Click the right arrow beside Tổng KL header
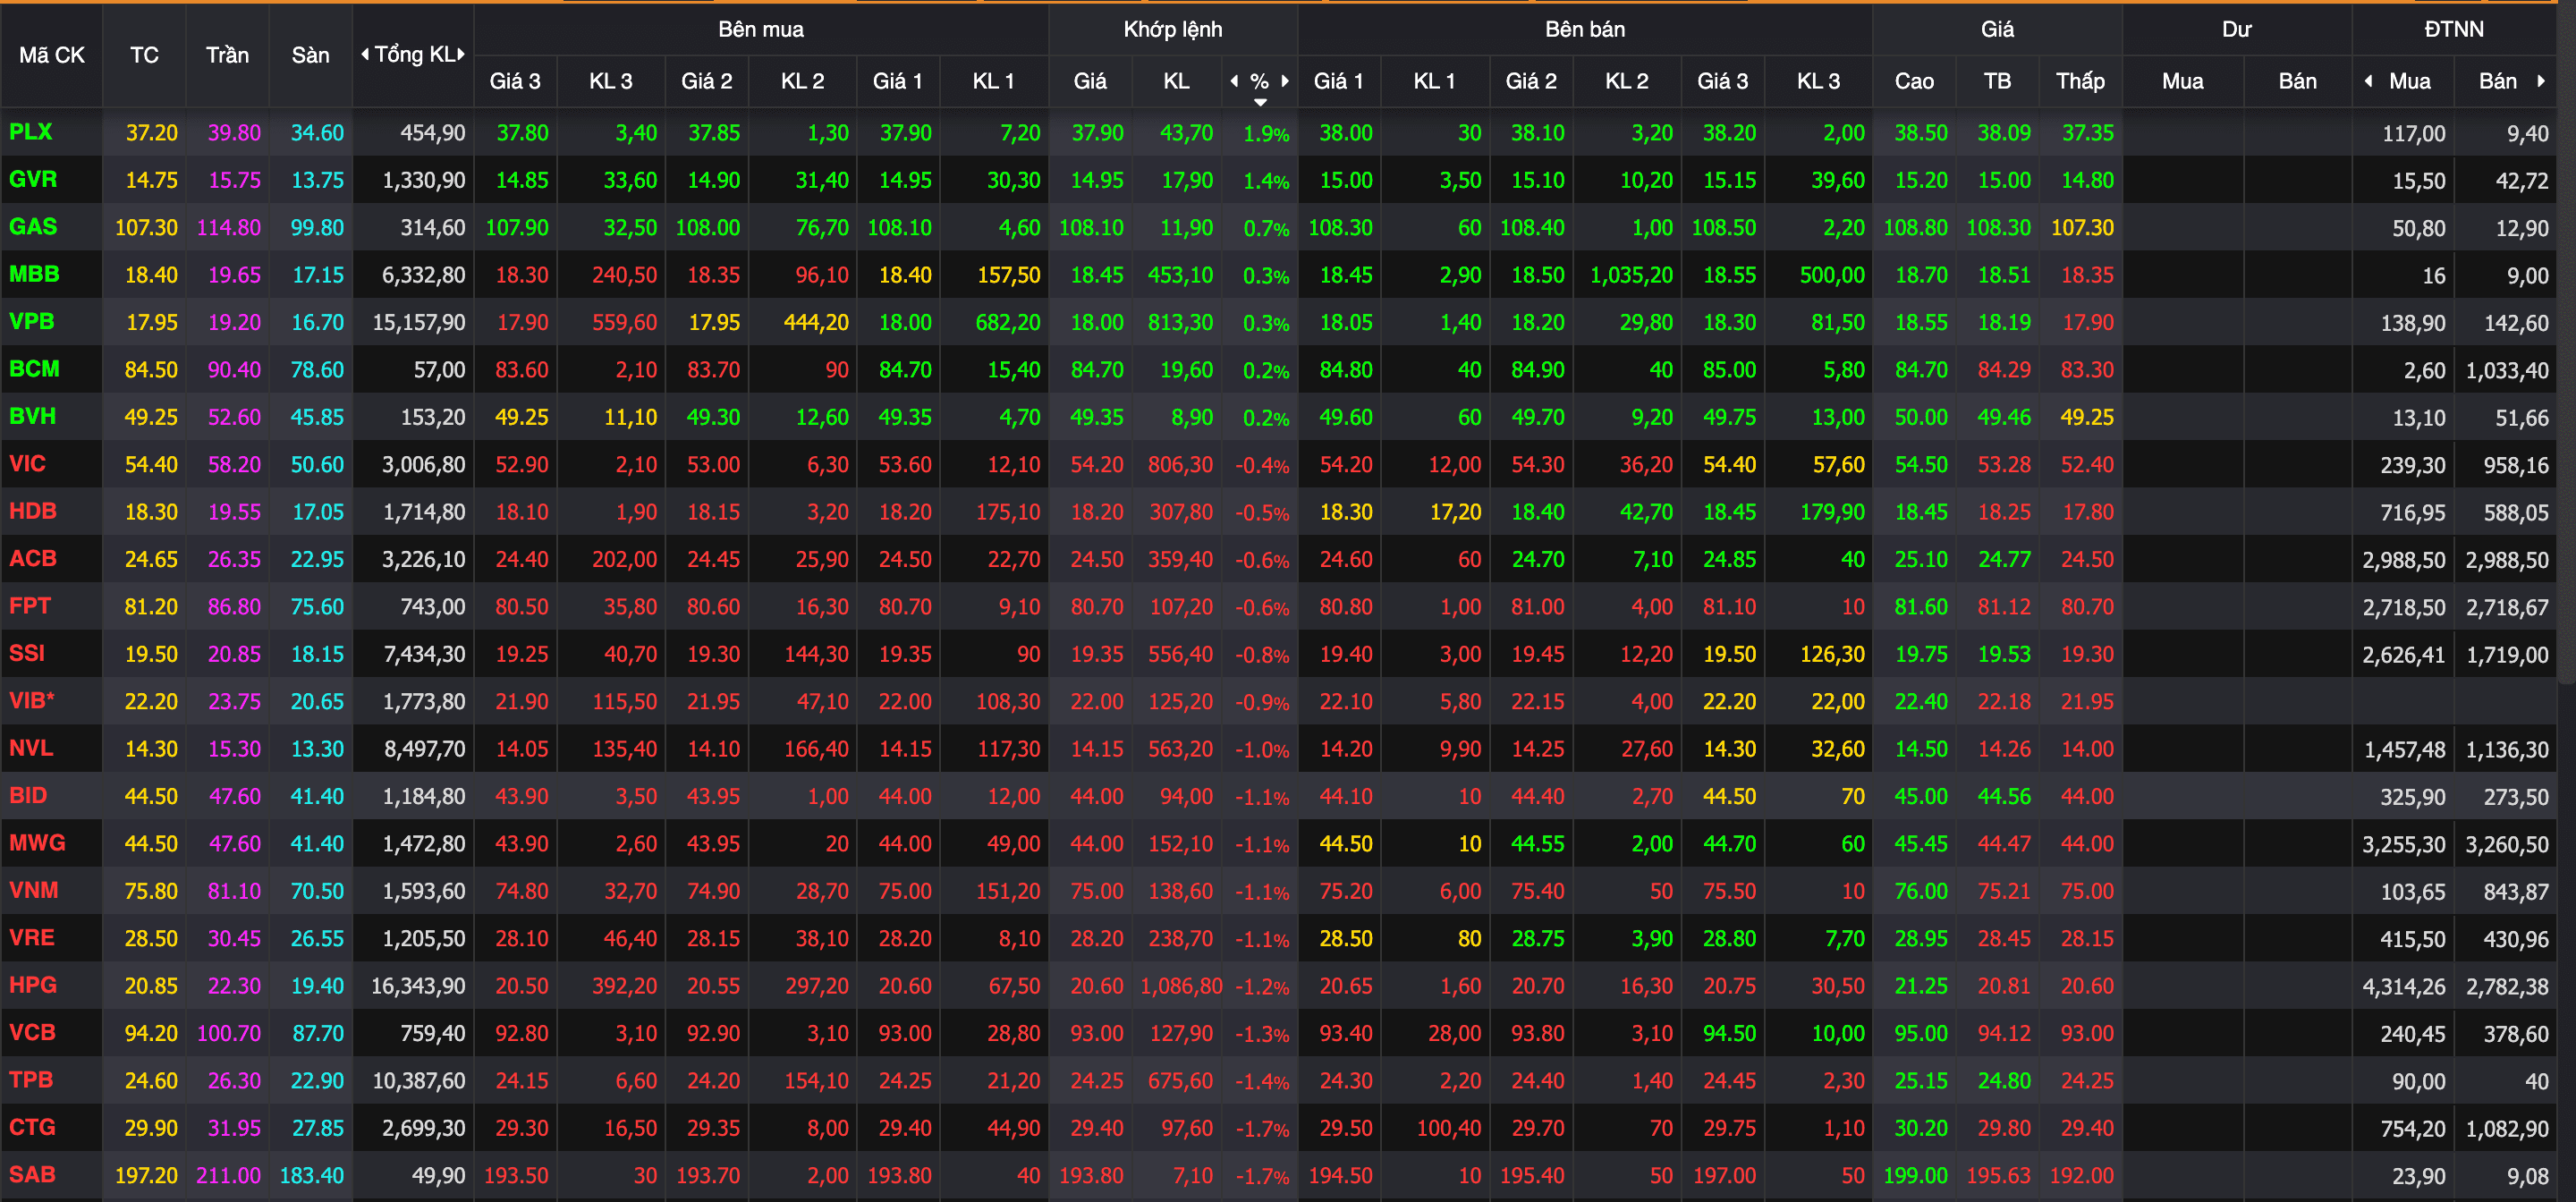2576x1202 pixels. 461,54
